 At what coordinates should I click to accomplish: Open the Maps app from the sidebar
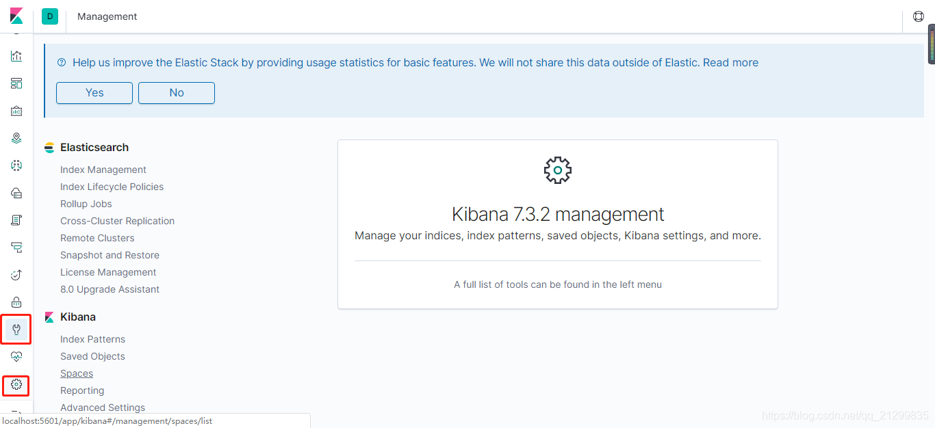click(16, 138)
